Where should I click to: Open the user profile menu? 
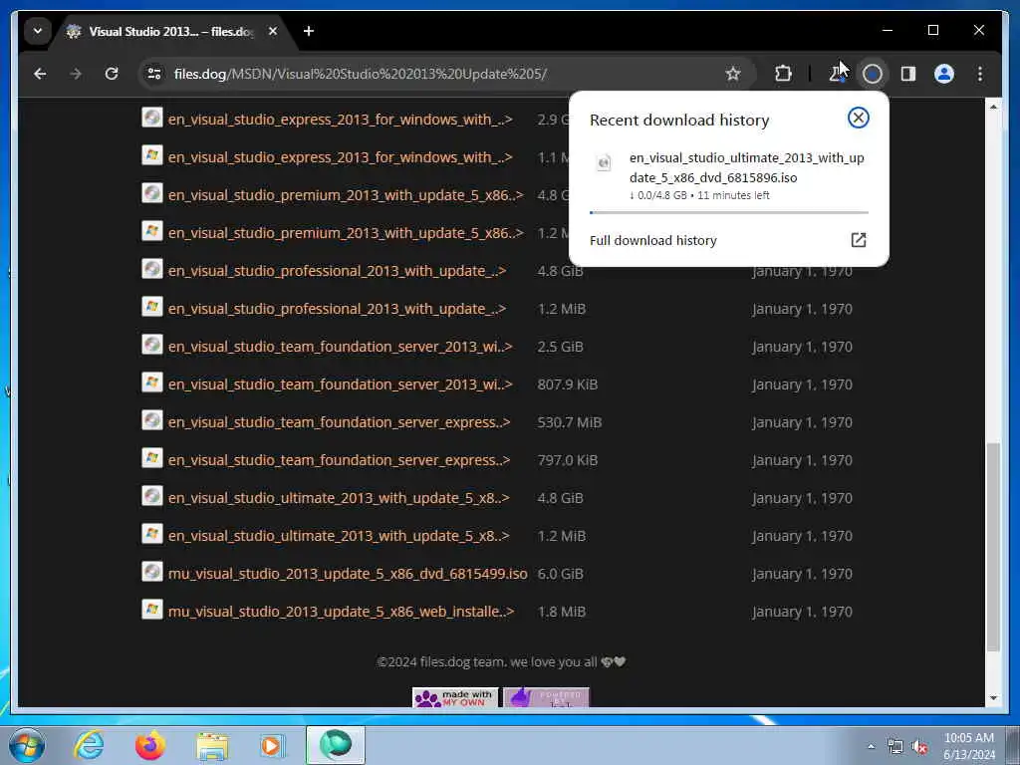click(x=944, y=74)
